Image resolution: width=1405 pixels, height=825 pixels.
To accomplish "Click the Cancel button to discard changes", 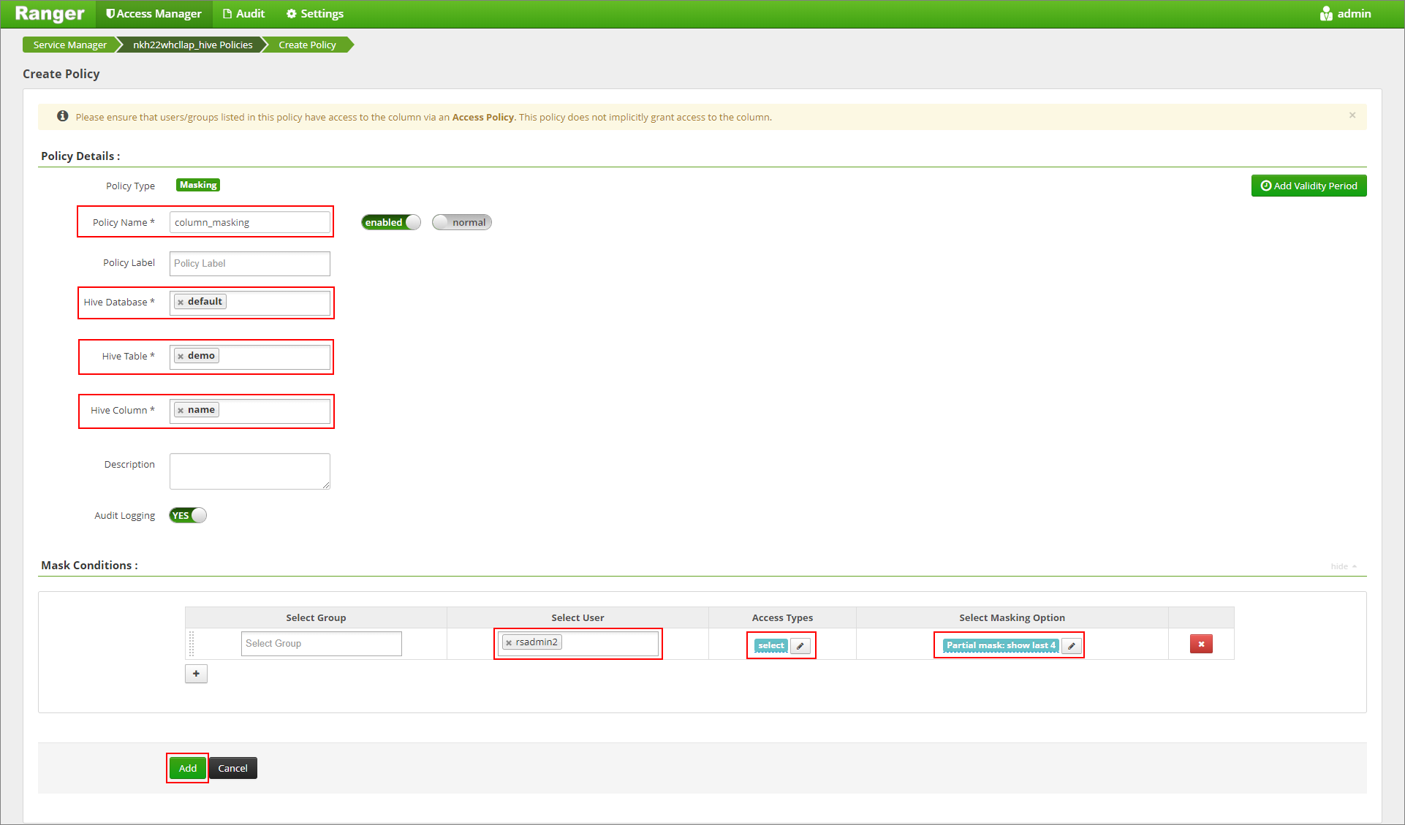I will (x=234, y=768).
